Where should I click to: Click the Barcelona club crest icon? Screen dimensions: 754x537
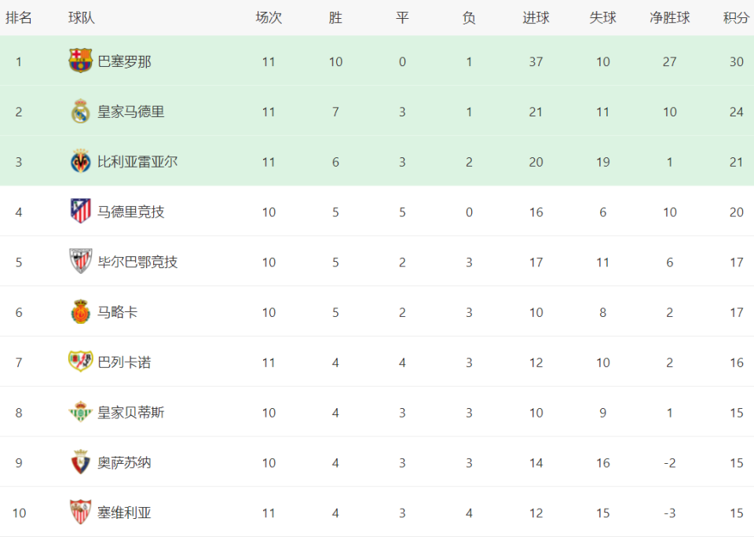tap(80, 61)
